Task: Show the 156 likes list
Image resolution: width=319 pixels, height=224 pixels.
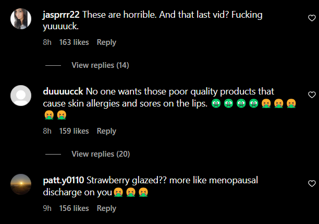Action: pyautogui.click(x=74, y=208)
